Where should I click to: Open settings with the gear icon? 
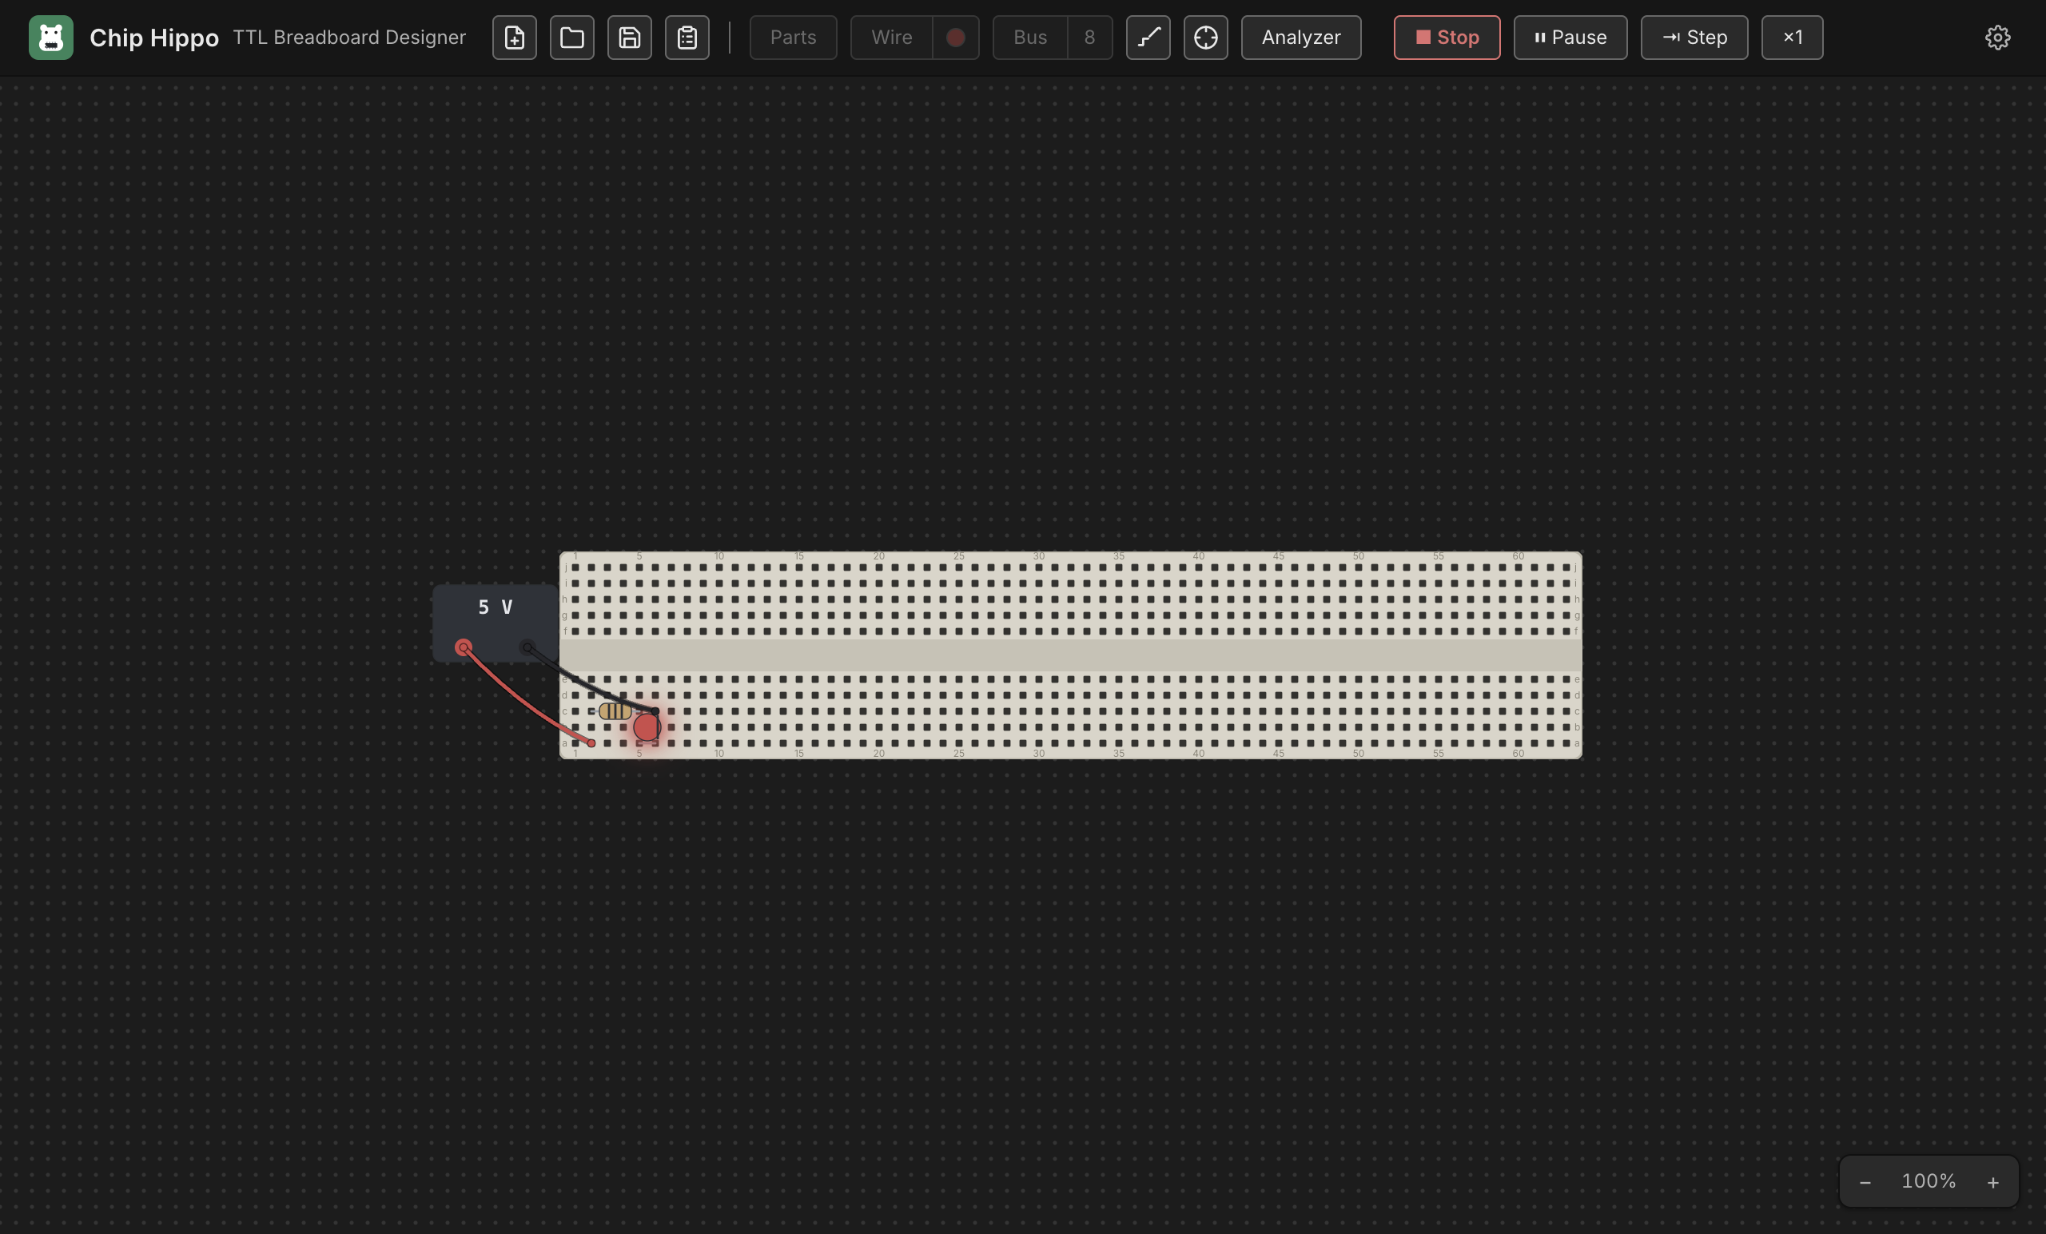1998,38
